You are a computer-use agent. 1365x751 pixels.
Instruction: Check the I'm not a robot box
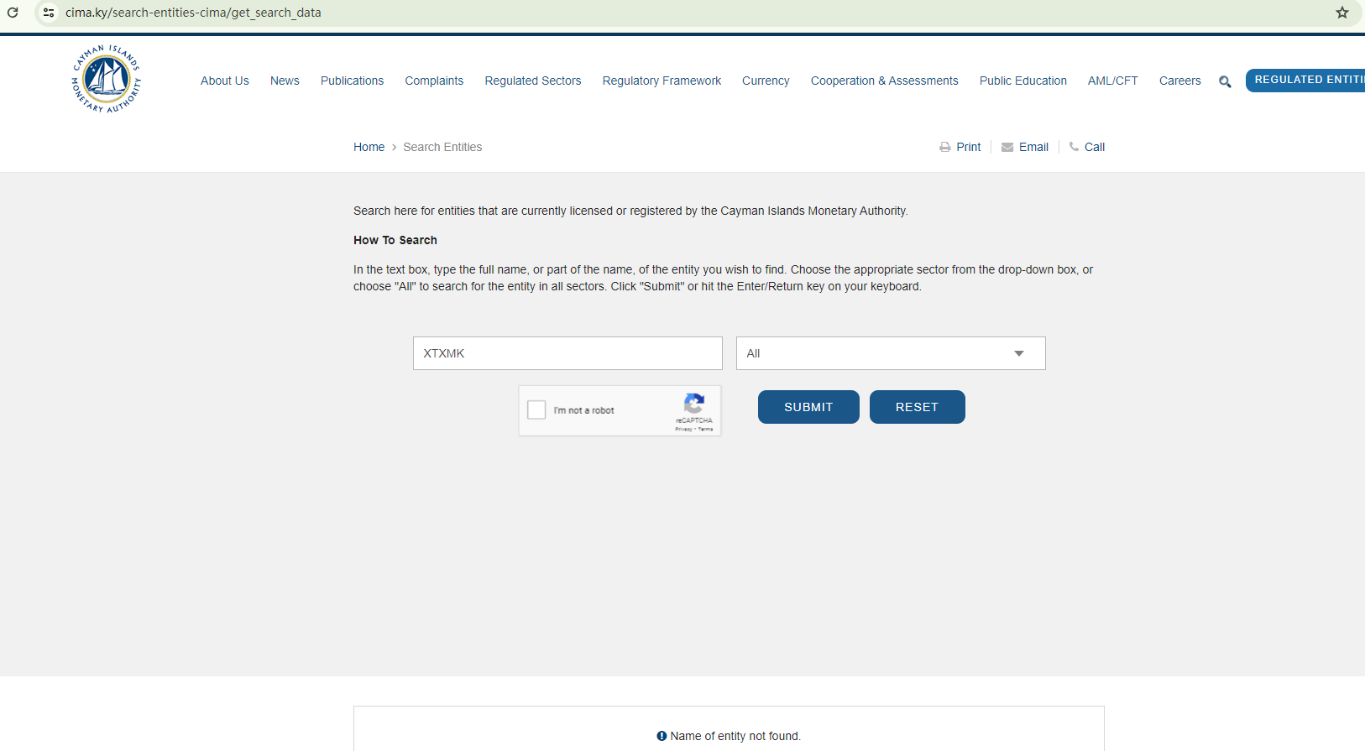coord(536,409)
